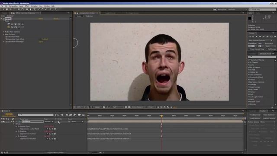The width and height of the screenshot is (277, 156).
Task: Open the Composition menu
Action: point(13,6)
